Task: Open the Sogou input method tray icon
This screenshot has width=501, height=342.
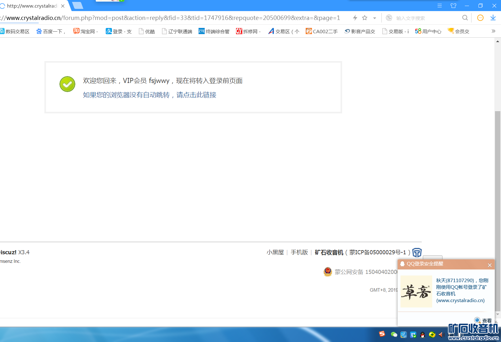Action: point(382,334)
